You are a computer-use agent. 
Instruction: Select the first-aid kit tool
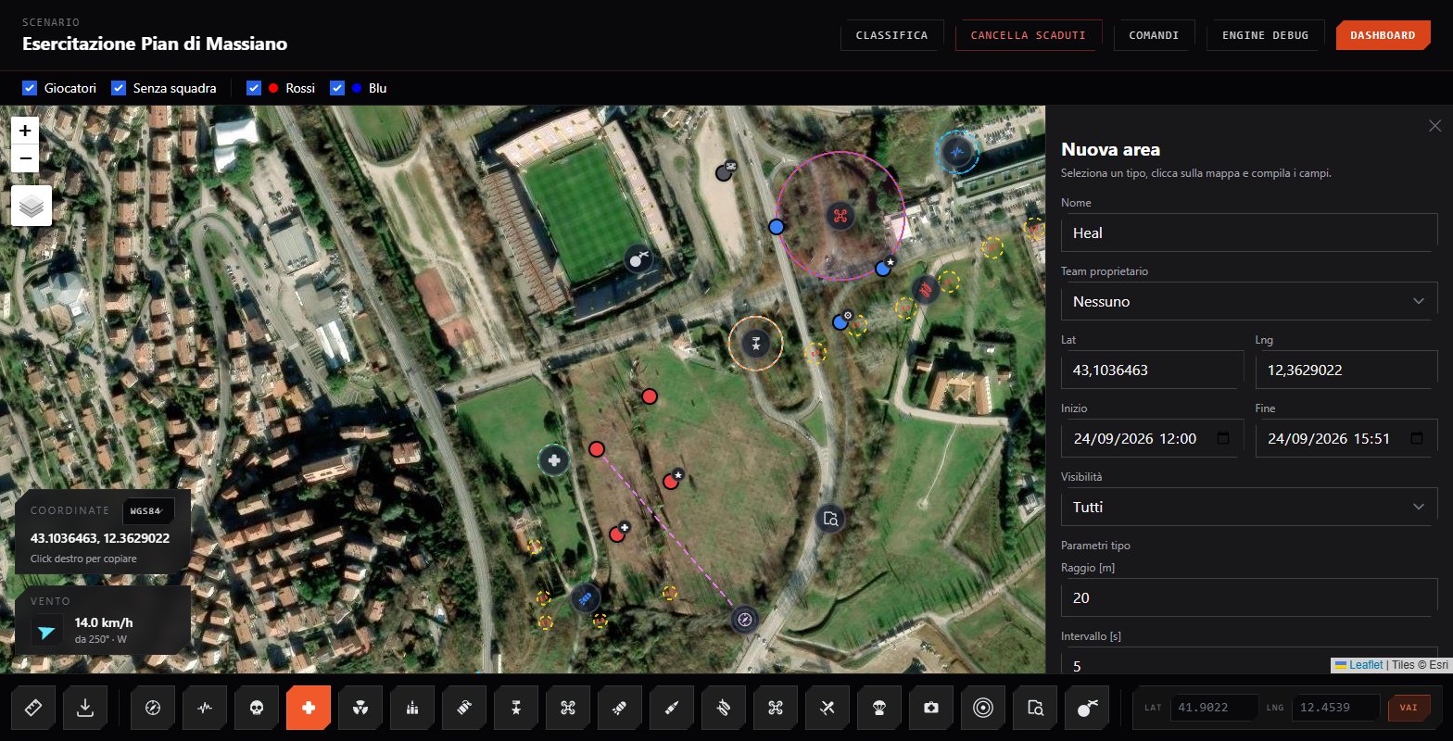[931, 709]
